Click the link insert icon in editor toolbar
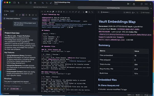Viewport: 154px width, 96px height. click(x=76, y=12)
